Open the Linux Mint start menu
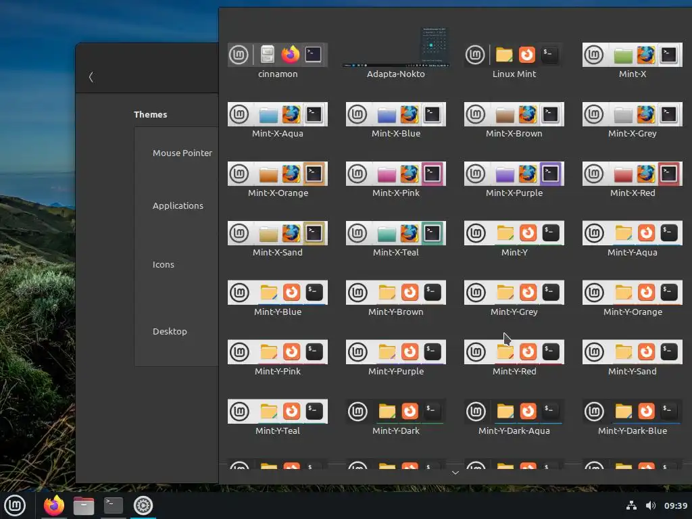Screen dimensions: 692x519 click(x=15, y=505)
